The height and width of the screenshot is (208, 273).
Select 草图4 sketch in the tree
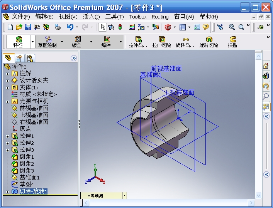27,184
